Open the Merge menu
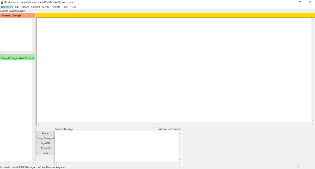This screenshot has height=169, width=315. [46, 7]
